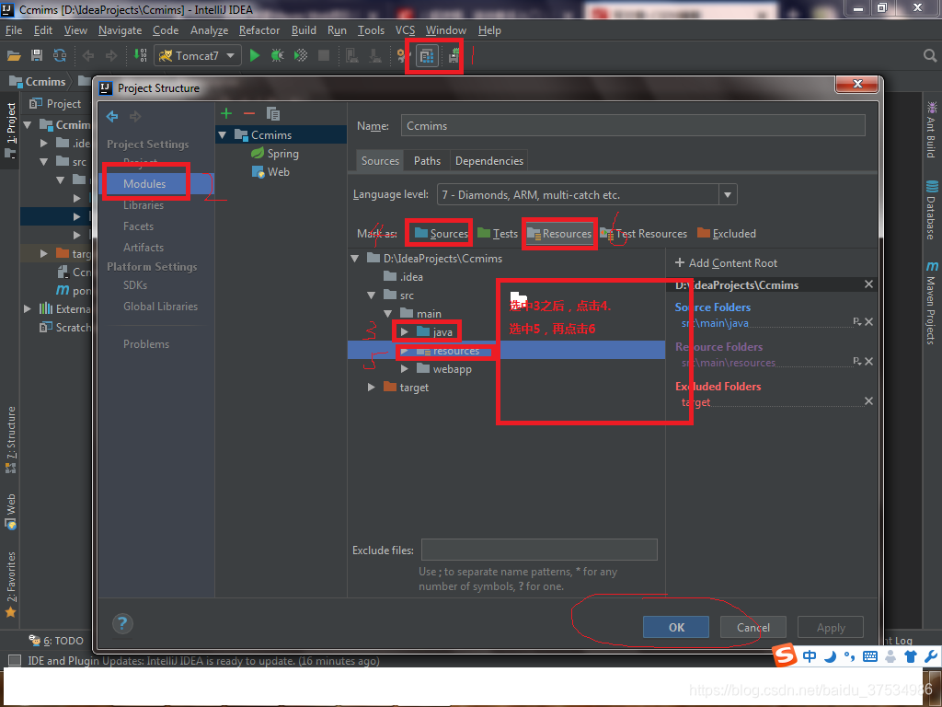Switch to the Paths tab
This screenshot has width=942, height=707.
pos(427,161)
